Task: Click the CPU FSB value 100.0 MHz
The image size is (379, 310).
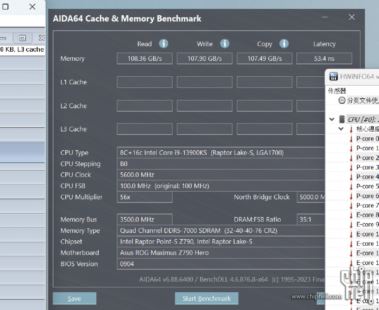Action: click(x=221, y=186)
